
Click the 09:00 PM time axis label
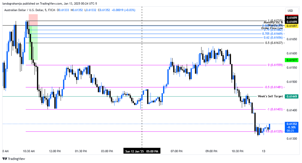[x=211, y=151]
